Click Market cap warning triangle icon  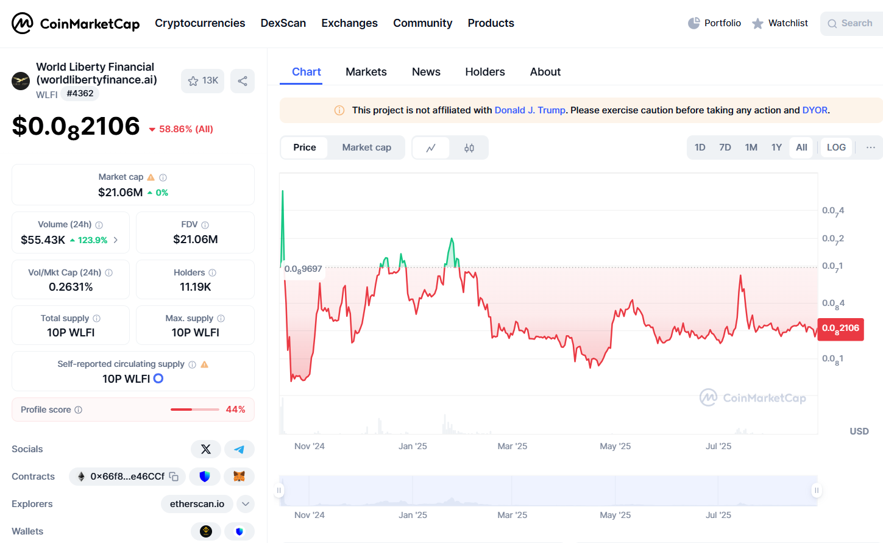tap(151, 177)
